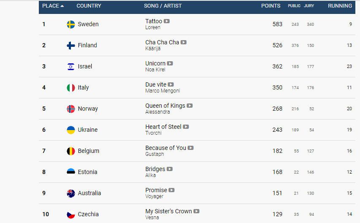Screen dimensions: 360x223
Task: Play the Promise song video
Action: coord(171,190)
